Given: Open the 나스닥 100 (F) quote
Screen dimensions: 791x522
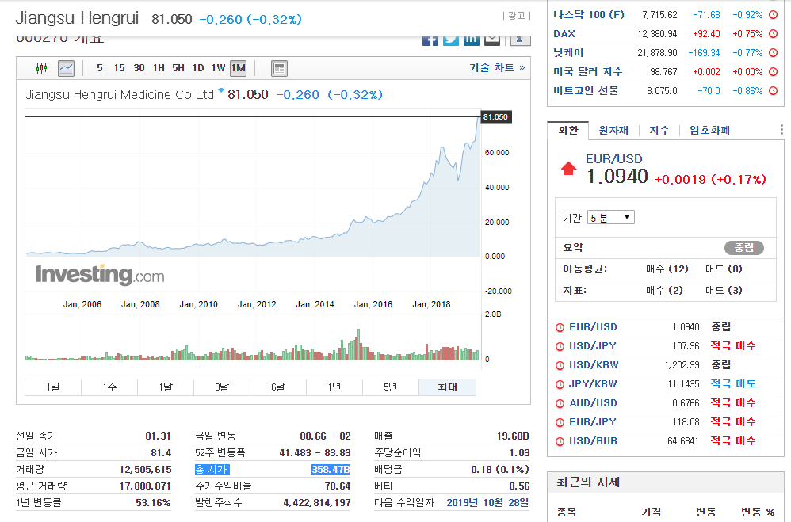Looking at the screenshot, I should point(588,14).
